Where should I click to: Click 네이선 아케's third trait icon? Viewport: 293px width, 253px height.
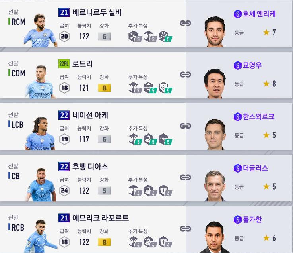165,139
